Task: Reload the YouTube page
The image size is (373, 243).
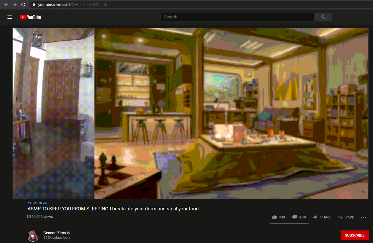Action: pos(23,5)
